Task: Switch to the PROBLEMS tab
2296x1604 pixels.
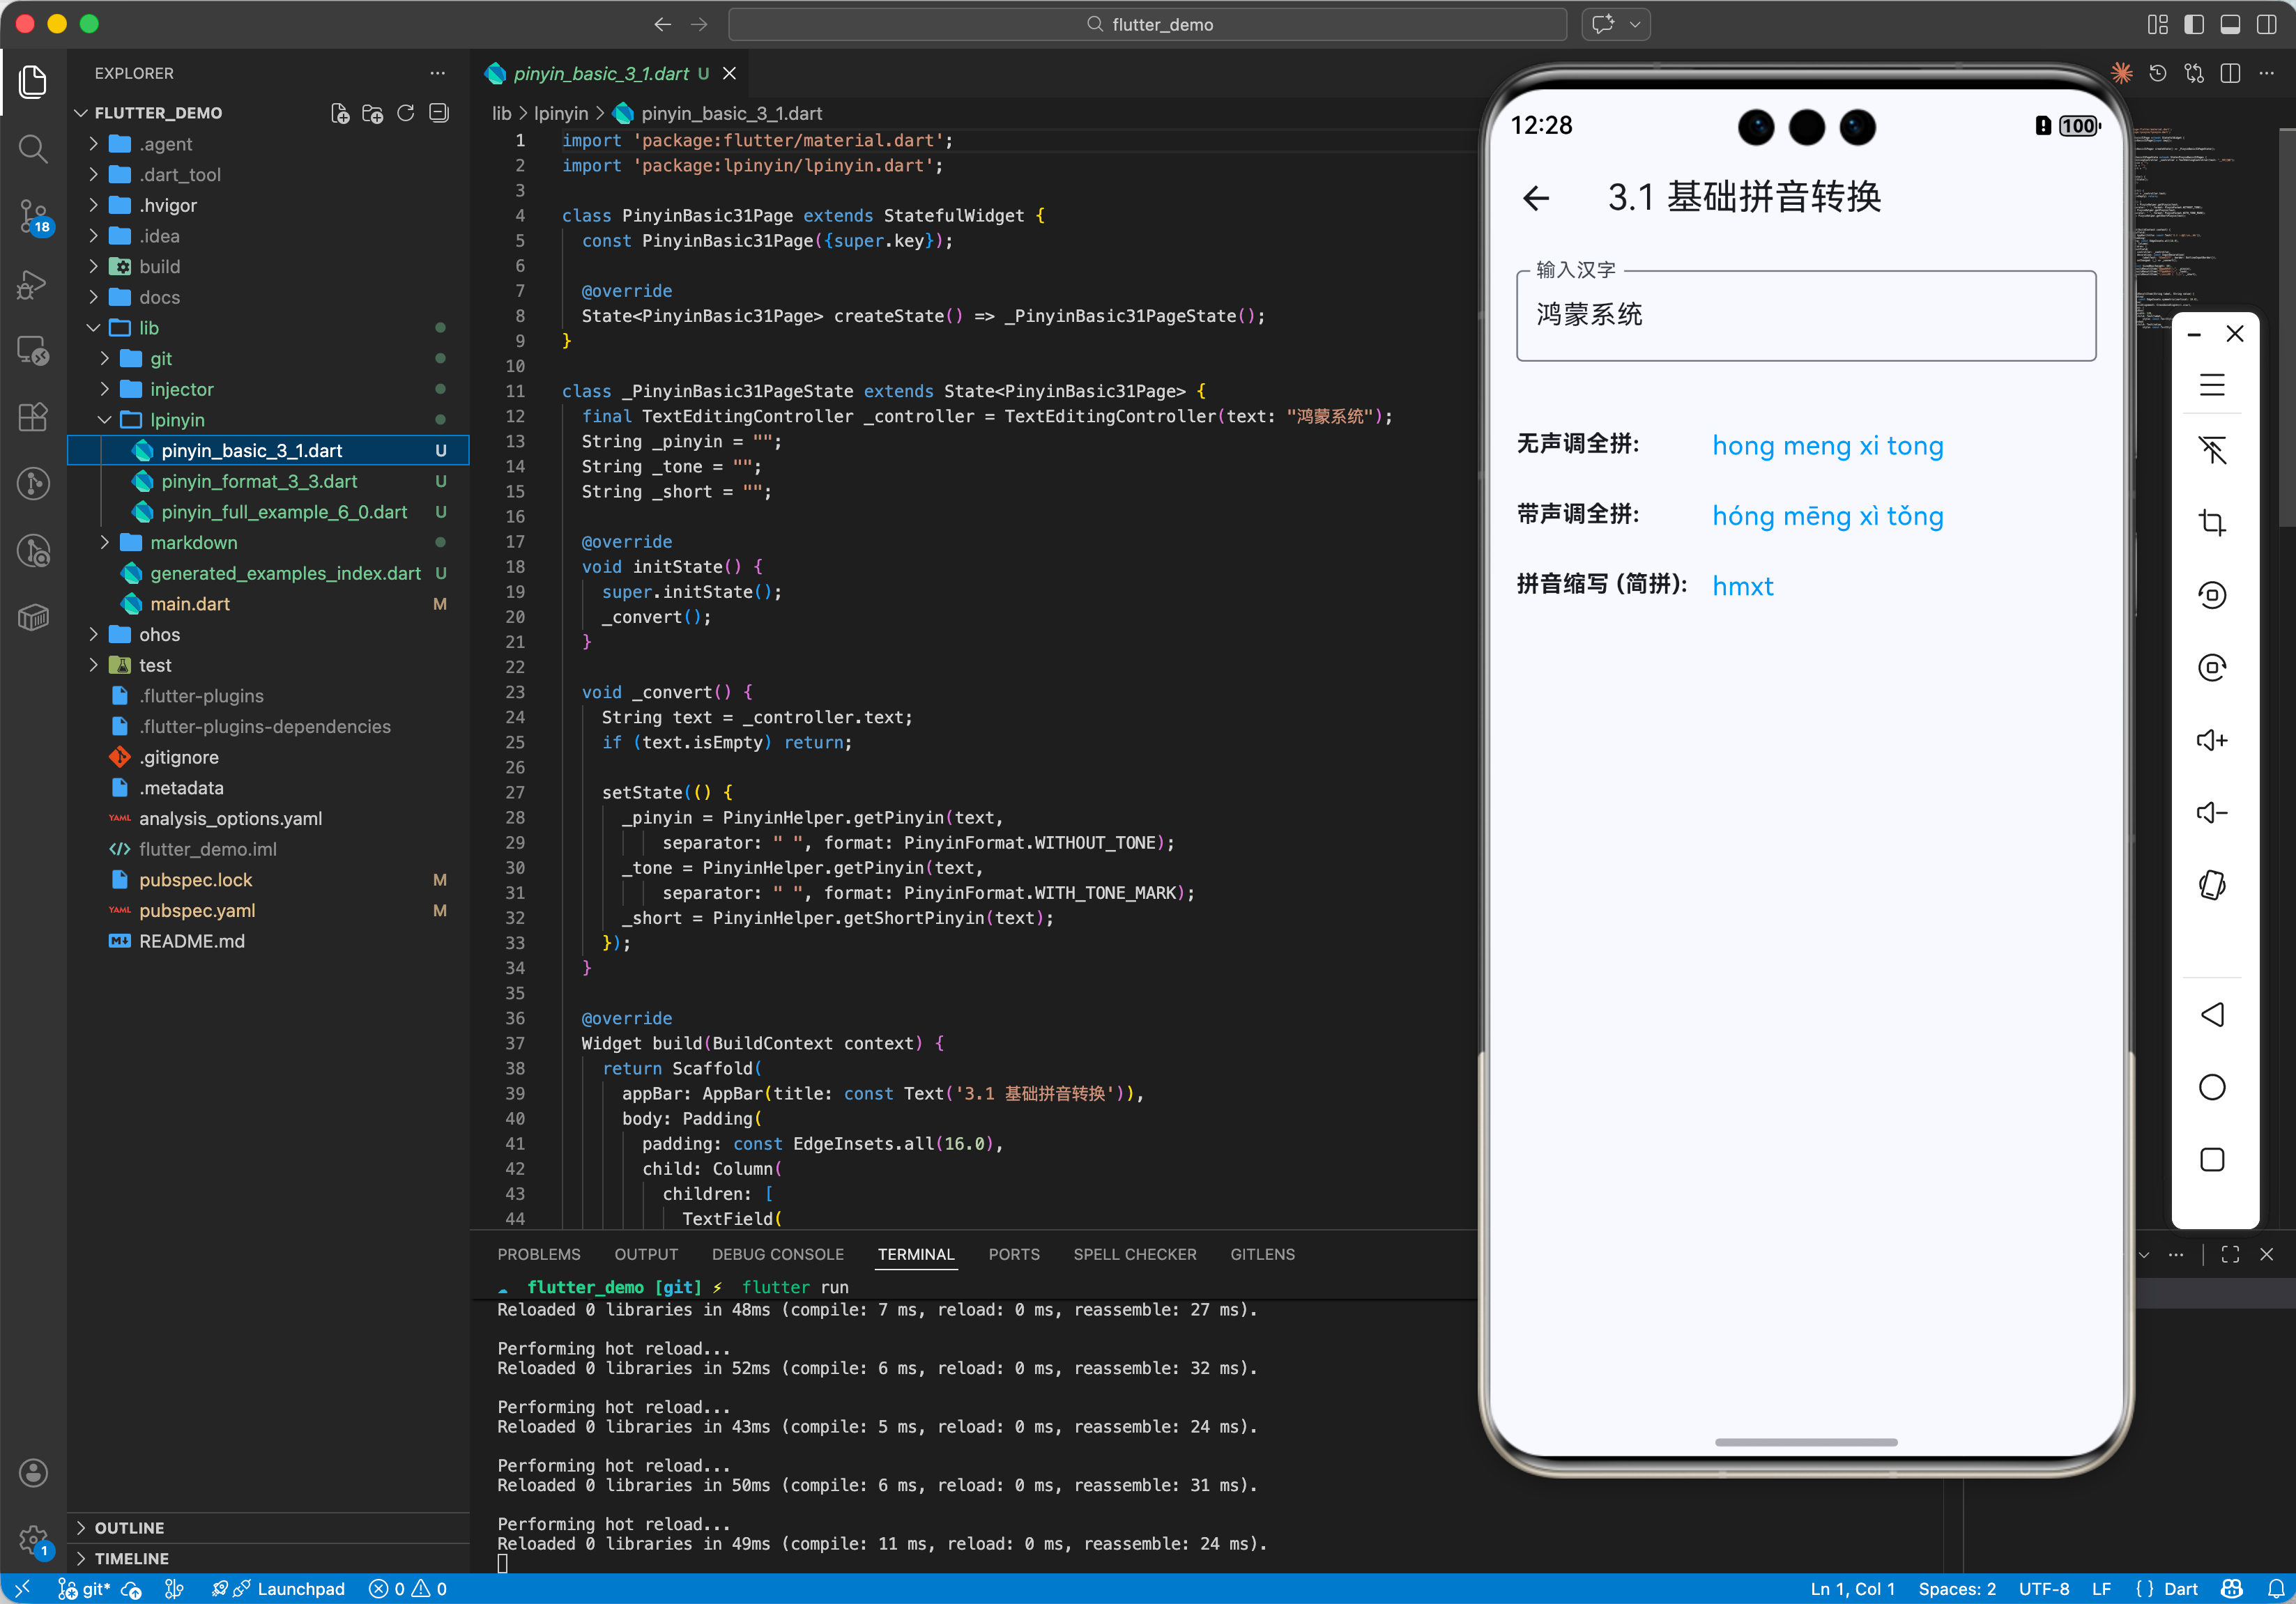Action: tap(538, 1254)
